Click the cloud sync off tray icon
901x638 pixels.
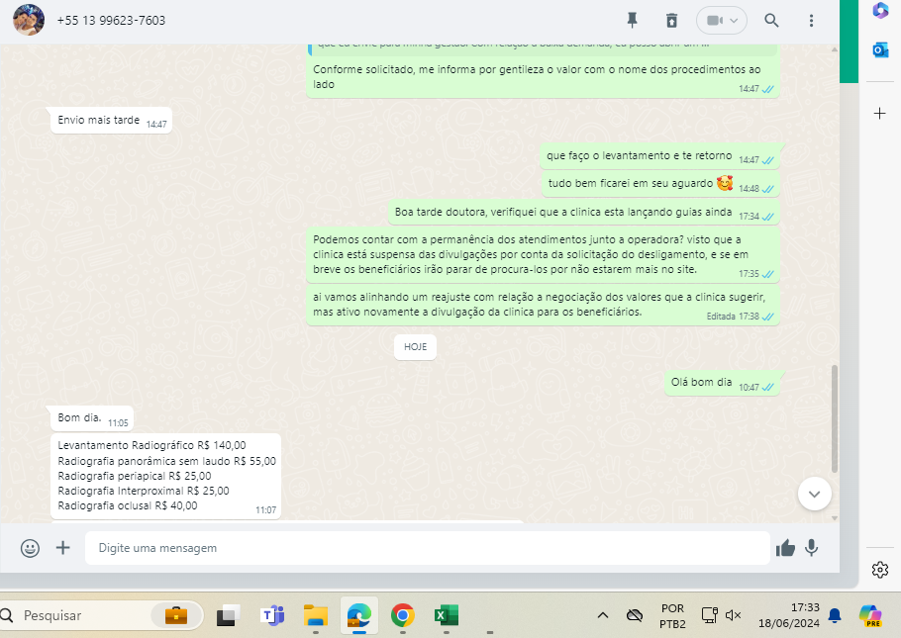635,615
